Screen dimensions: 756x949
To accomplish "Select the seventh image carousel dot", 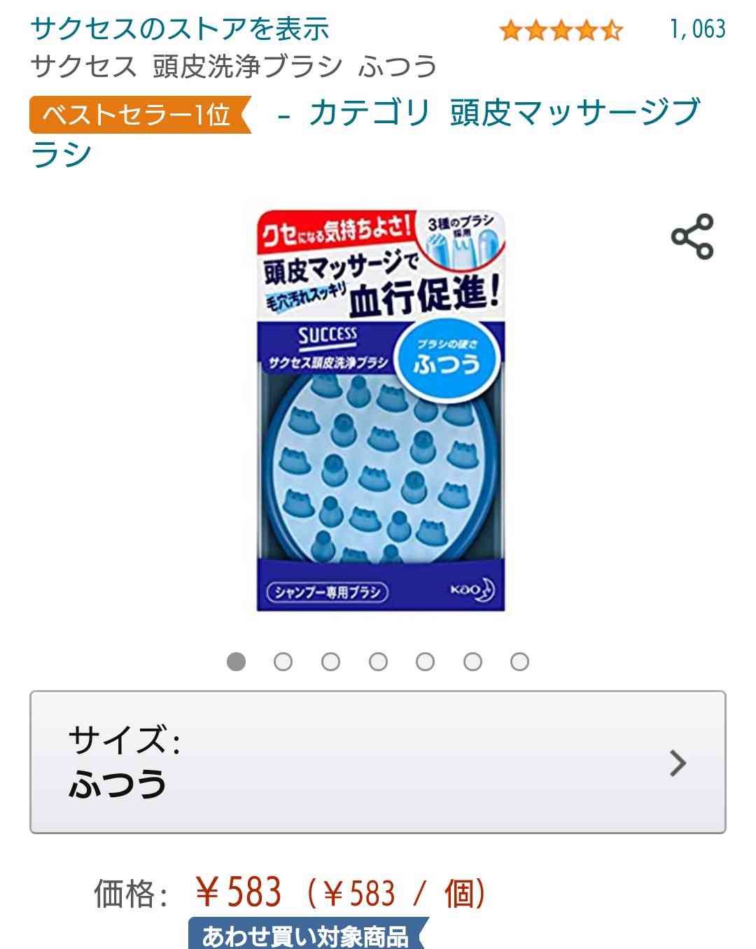I will tap(519, 661).
